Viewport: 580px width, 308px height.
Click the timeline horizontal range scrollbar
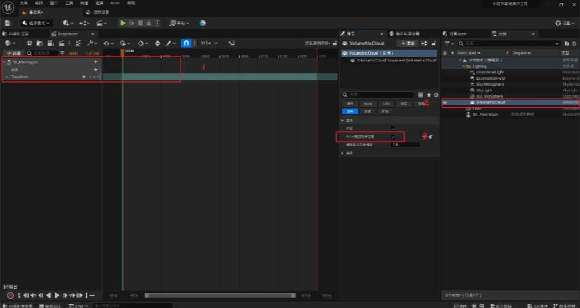pos(220,295)
